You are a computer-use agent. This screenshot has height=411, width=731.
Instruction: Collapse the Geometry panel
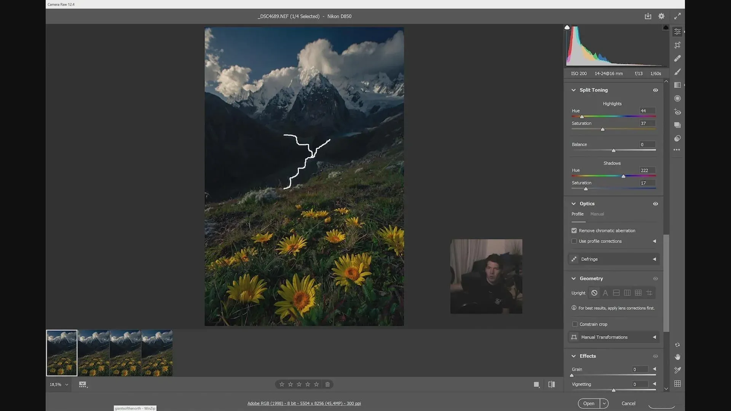(x=574, y=279)
